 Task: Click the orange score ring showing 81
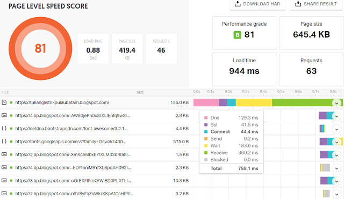[x=40, y=49]
